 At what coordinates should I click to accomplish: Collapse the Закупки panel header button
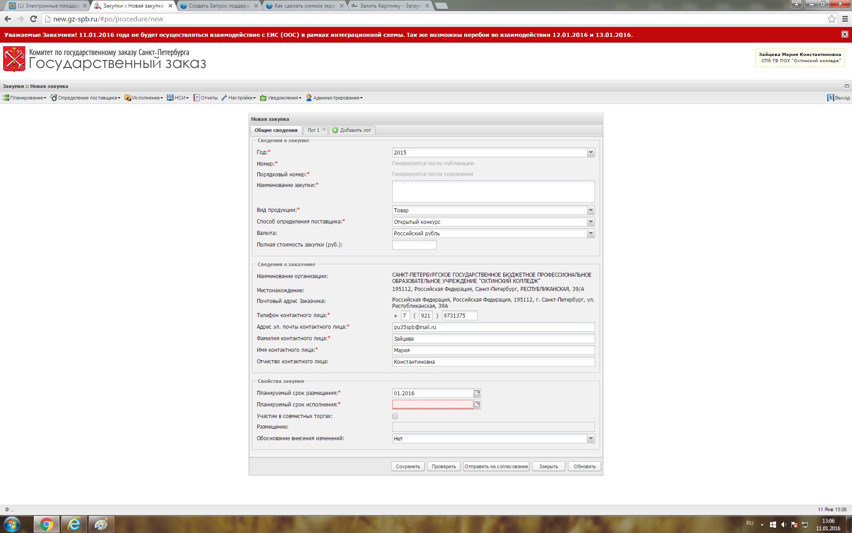click(x=846, y=86)
